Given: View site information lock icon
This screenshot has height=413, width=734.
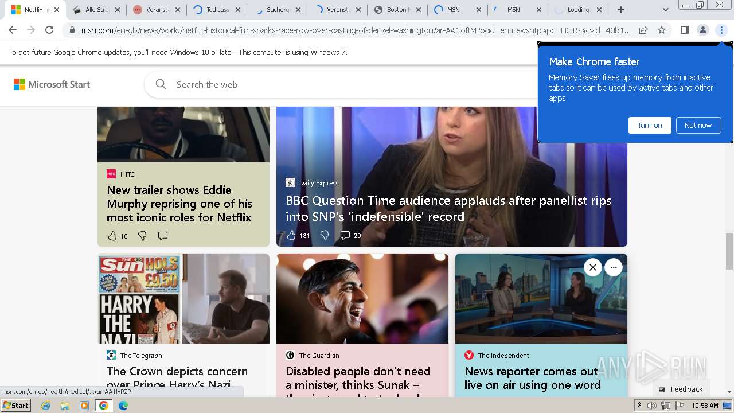Looking at the screenshot, I should pyautogui.click(x=72, y=30).
